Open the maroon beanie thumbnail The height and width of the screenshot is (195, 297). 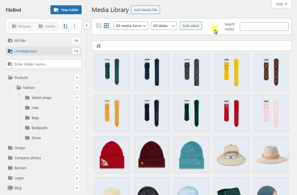pyautogui.click(x=152, y=155)
